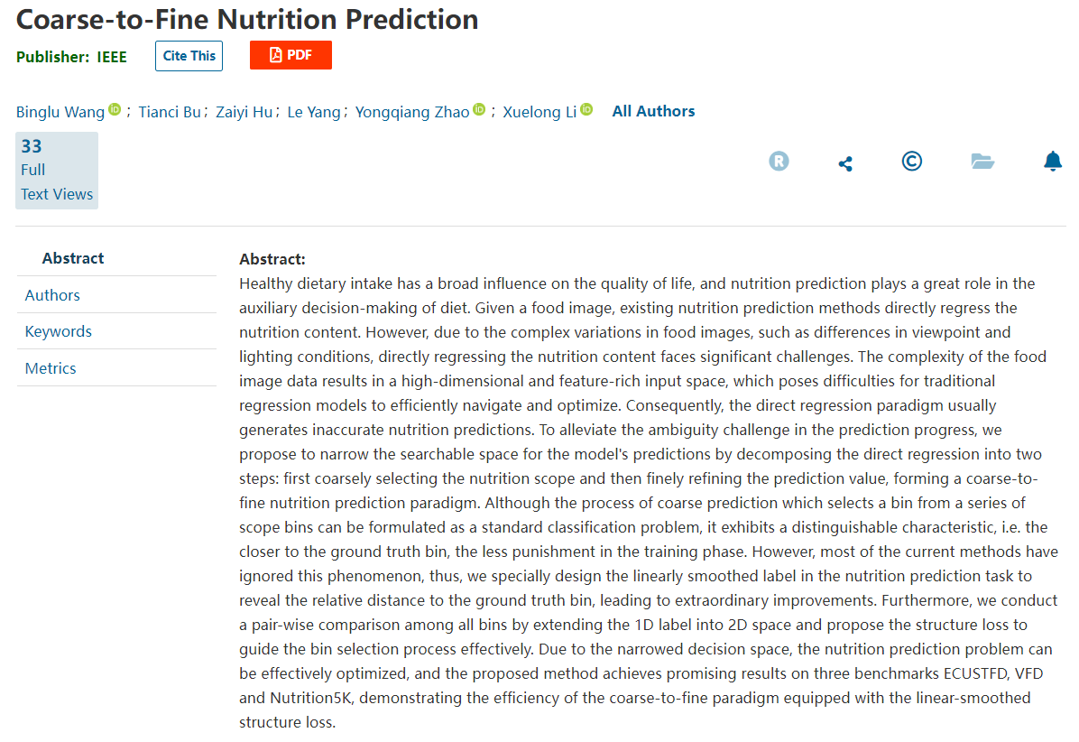1079x742 pixels.
Task: Open author Binglu Wang's profile link
Action: tap(60, 112)
